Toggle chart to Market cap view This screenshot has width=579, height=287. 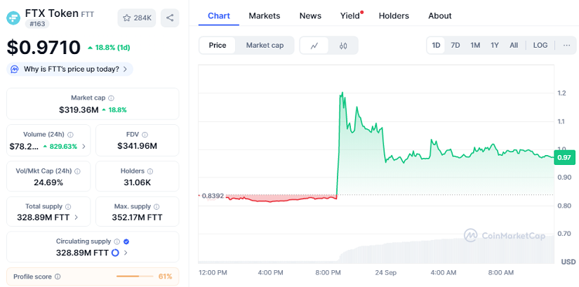coord(265,46)
